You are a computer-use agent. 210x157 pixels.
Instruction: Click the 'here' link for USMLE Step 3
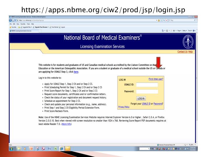[x=76, y=72]
